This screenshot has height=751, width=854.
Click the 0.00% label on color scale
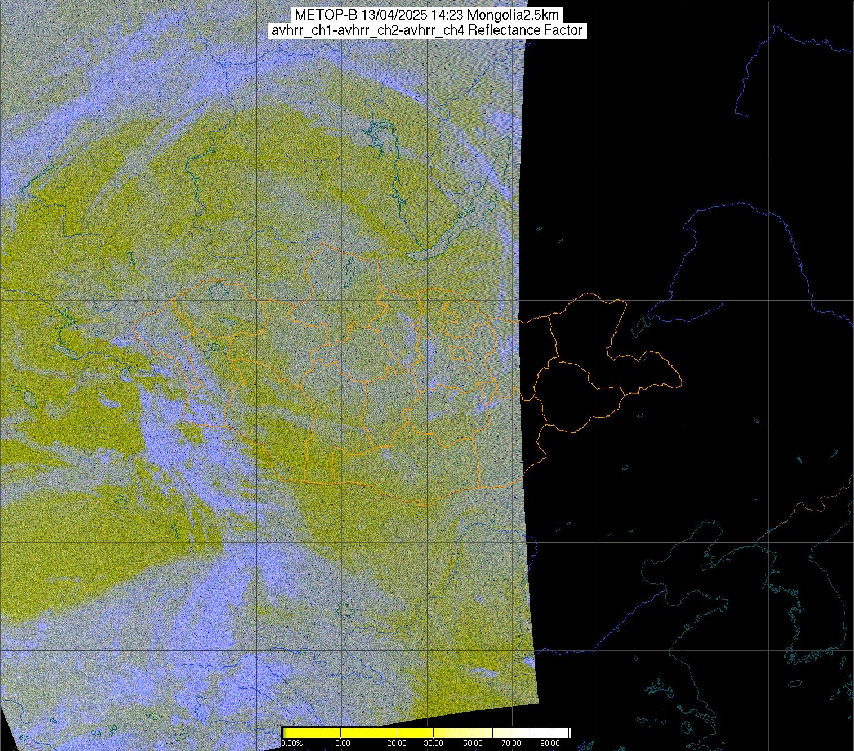291,744
